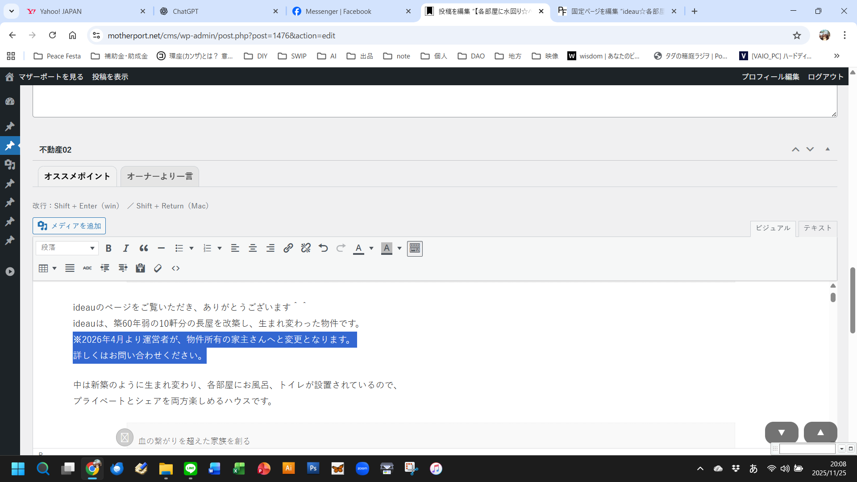Image resolution: width=857 pixels, height=482 pixels.
Task: Expand the bulleted list style options
Action: [191, 248]
